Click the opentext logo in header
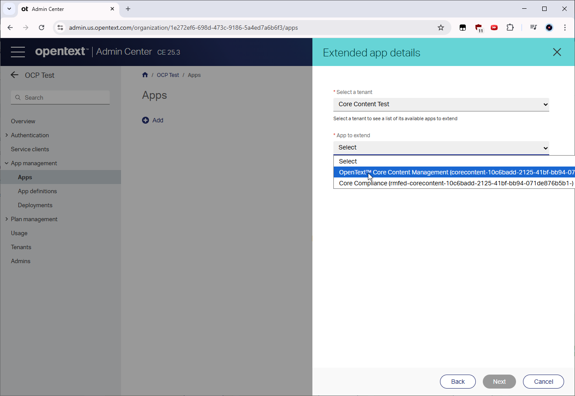The image size is (575, 396). click(x=62, y=52)
